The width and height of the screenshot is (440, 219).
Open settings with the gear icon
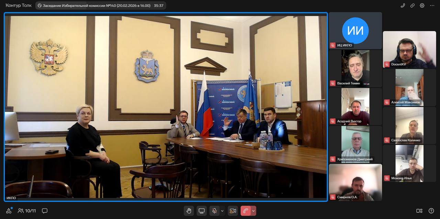click(422, 5)
